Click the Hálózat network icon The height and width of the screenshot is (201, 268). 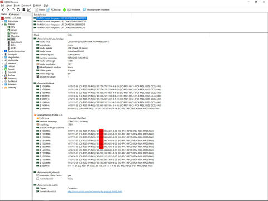[6, 66]
